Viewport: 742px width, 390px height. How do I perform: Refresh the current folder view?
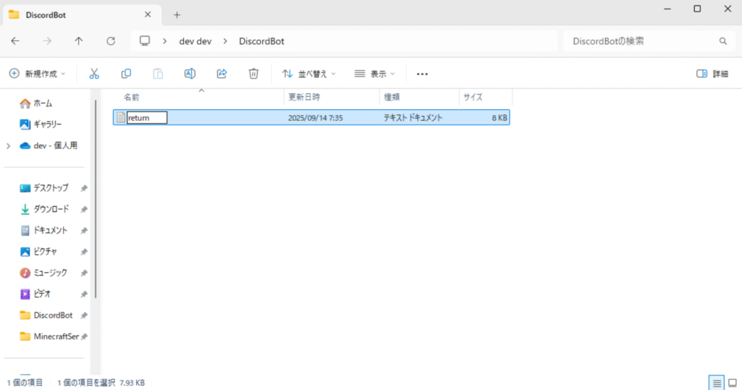pos(111,41)
